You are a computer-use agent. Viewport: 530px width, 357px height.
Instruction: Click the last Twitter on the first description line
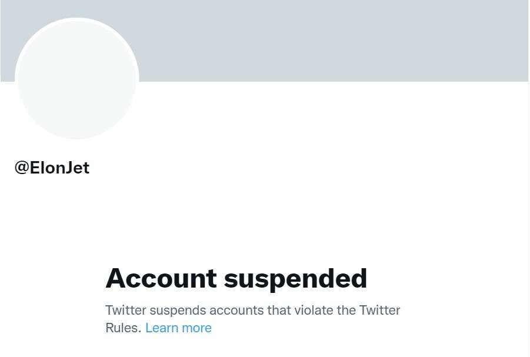tap(379, 311)
